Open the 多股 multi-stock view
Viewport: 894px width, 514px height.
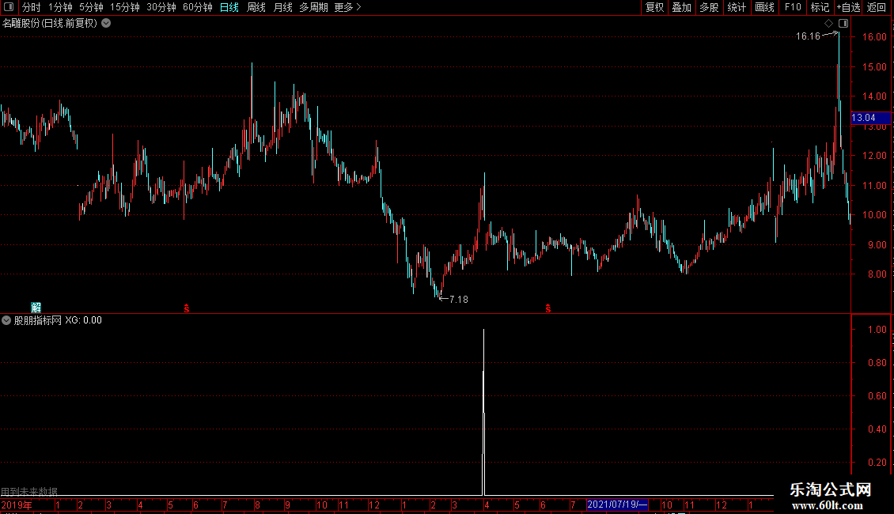click(x=709, y=7)
